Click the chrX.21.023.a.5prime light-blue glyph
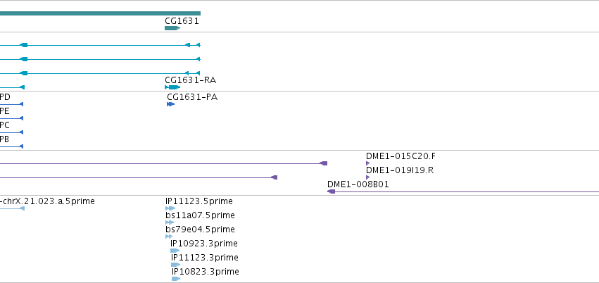 click(12, 208)
